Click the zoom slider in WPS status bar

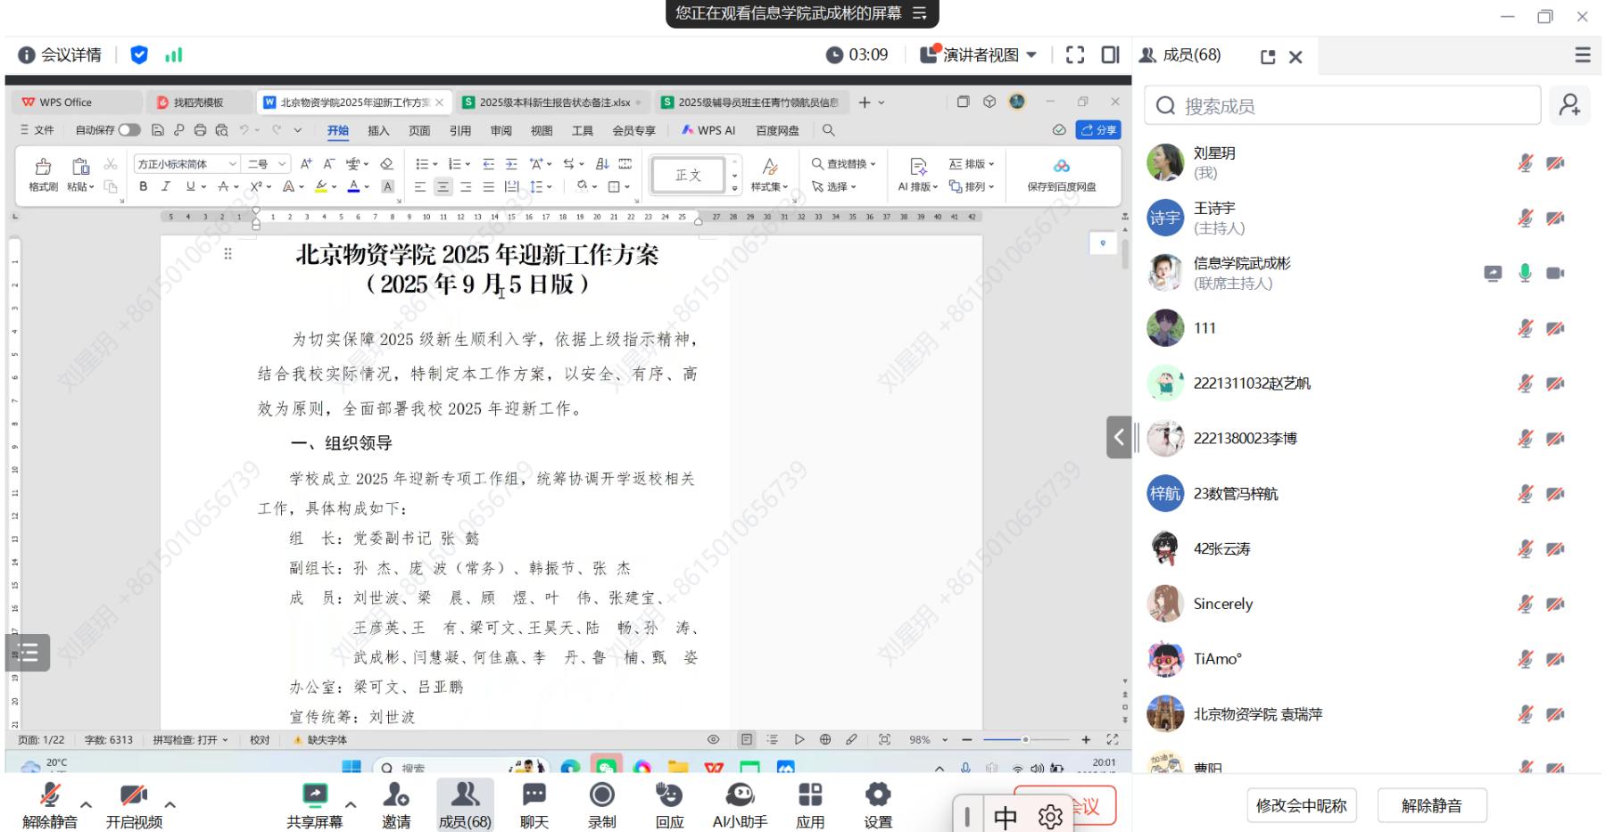(x=1026, y=739)
